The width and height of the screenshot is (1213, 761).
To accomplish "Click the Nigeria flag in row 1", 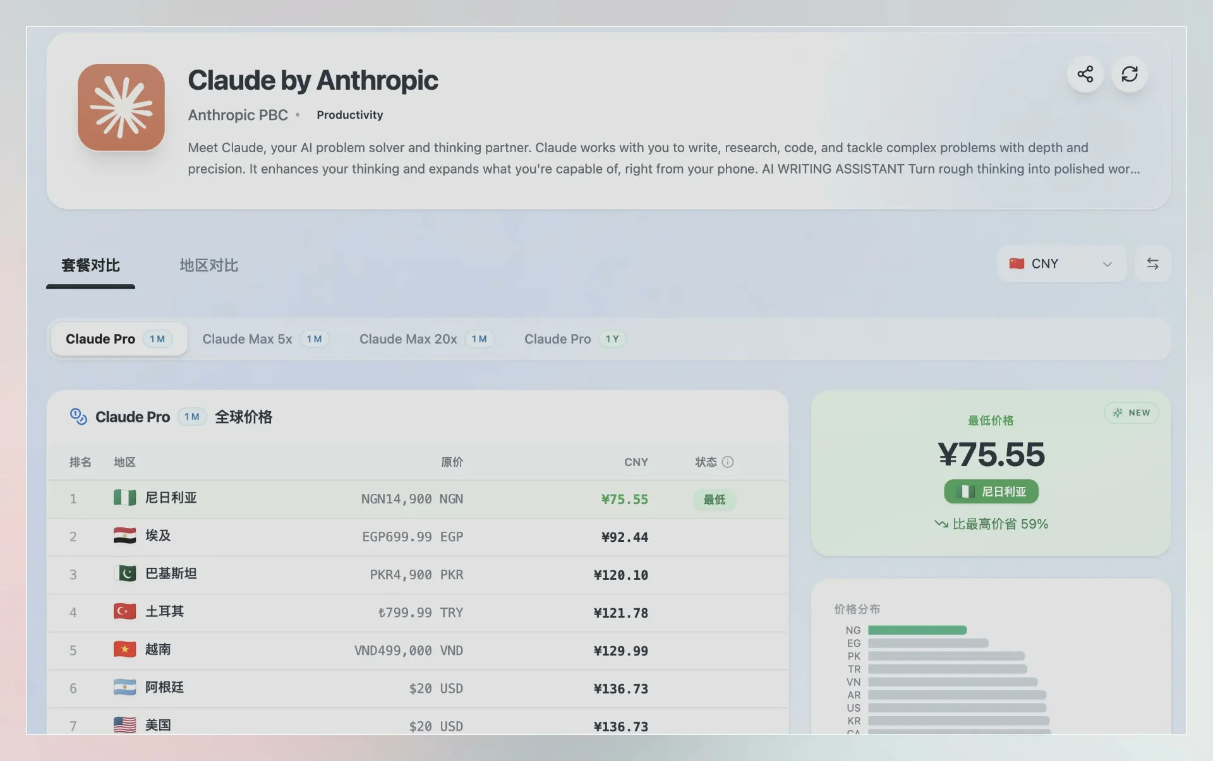I will pyautogui.click(x=124, y=498).
